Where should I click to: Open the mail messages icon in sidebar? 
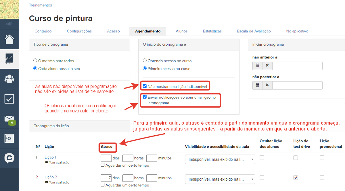9,119
